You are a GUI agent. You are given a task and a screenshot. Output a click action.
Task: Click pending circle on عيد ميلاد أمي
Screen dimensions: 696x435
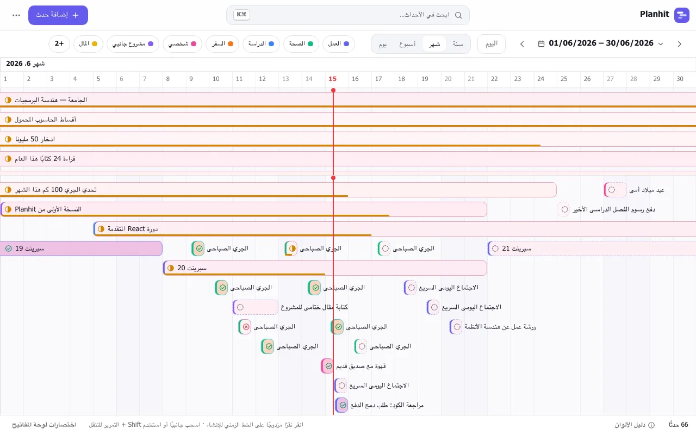612,190
